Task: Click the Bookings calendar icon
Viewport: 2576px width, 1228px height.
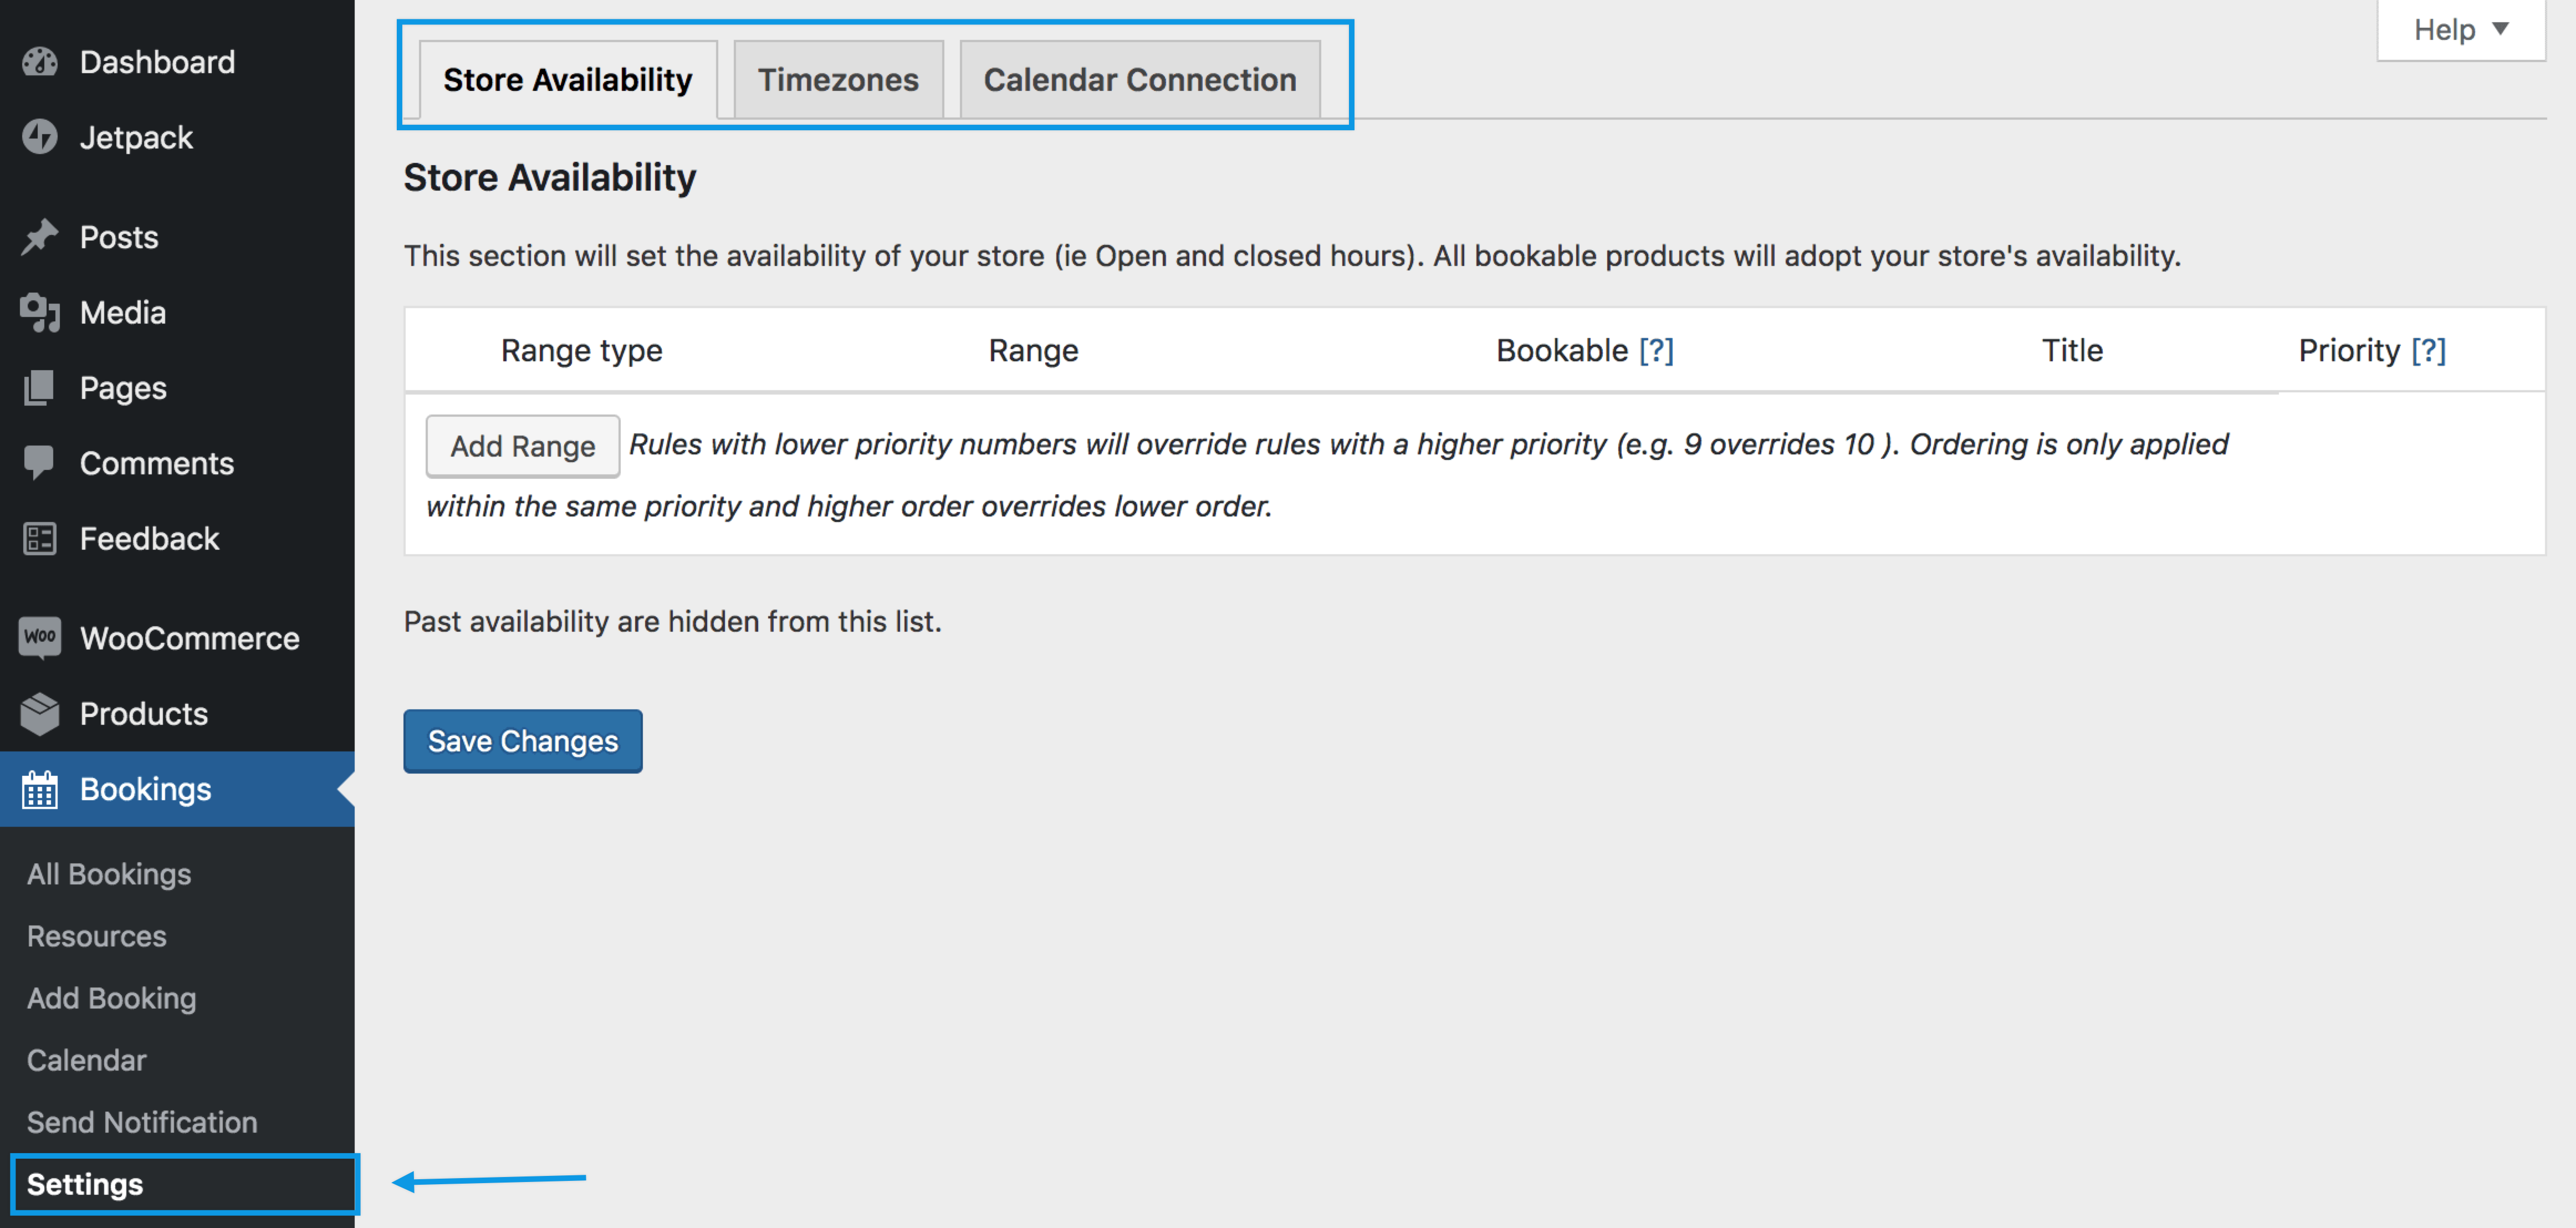Action: pyautogui.click(x=40, y=790)
